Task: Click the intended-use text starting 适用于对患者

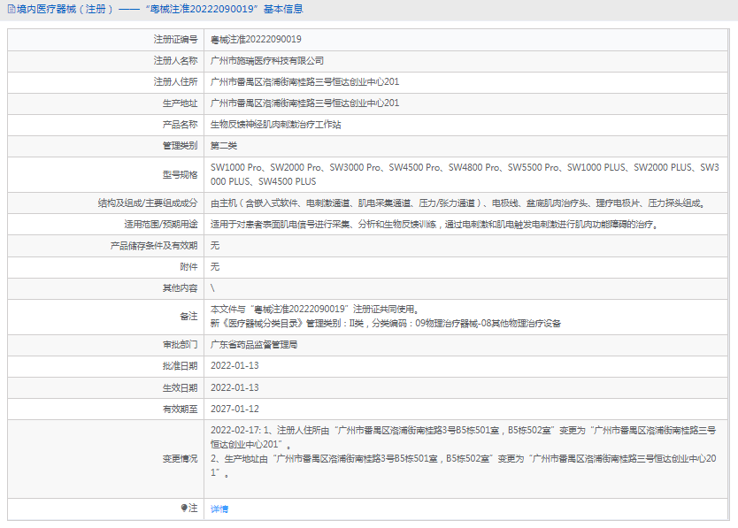Action: (x=434, y=225)
